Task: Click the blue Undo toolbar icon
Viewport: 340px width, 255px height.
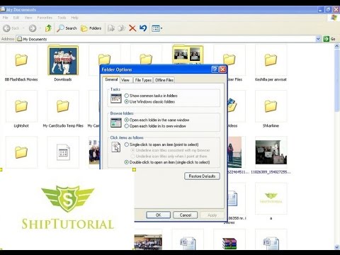Action: (x=143, y=28)
